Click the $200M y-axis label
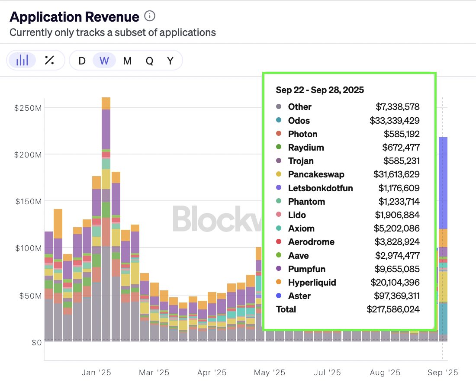476x386 pixels. point(28,155)
